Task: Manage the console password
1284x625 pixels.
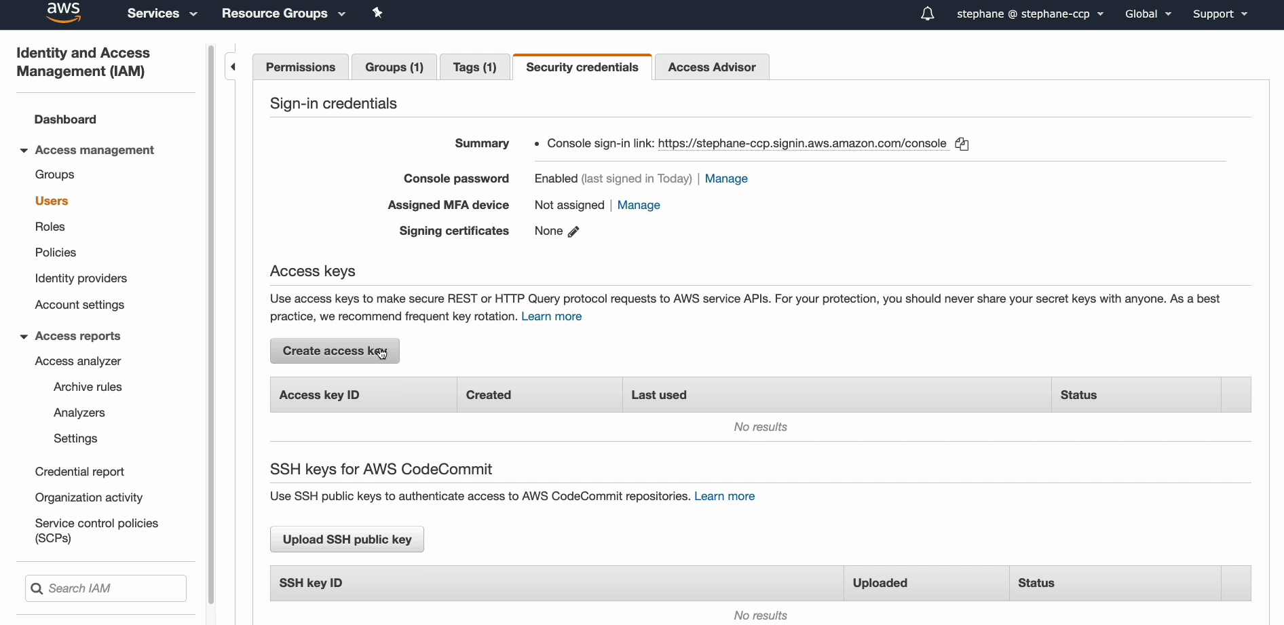Action: (x=726, y=178)
